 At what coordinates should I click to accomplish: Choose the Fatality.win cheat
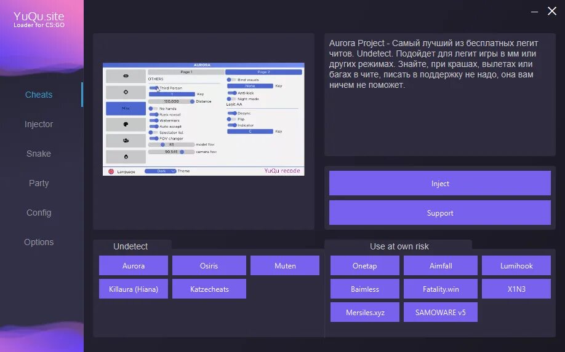tap(440, 289)
